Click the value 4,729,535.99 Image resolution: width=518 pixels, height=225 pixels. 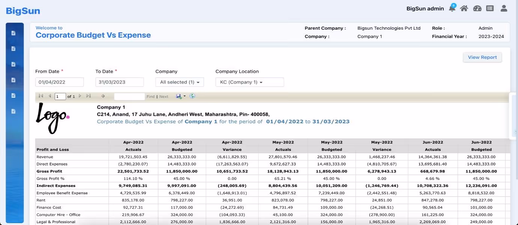[133, 193]
